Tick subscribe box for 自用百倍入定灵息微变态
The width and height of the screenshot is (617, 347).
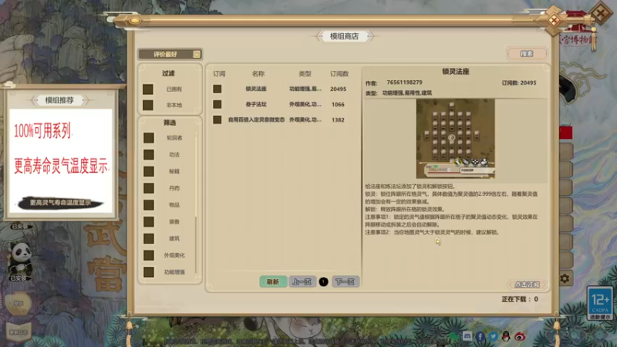[x=217, y=120]
